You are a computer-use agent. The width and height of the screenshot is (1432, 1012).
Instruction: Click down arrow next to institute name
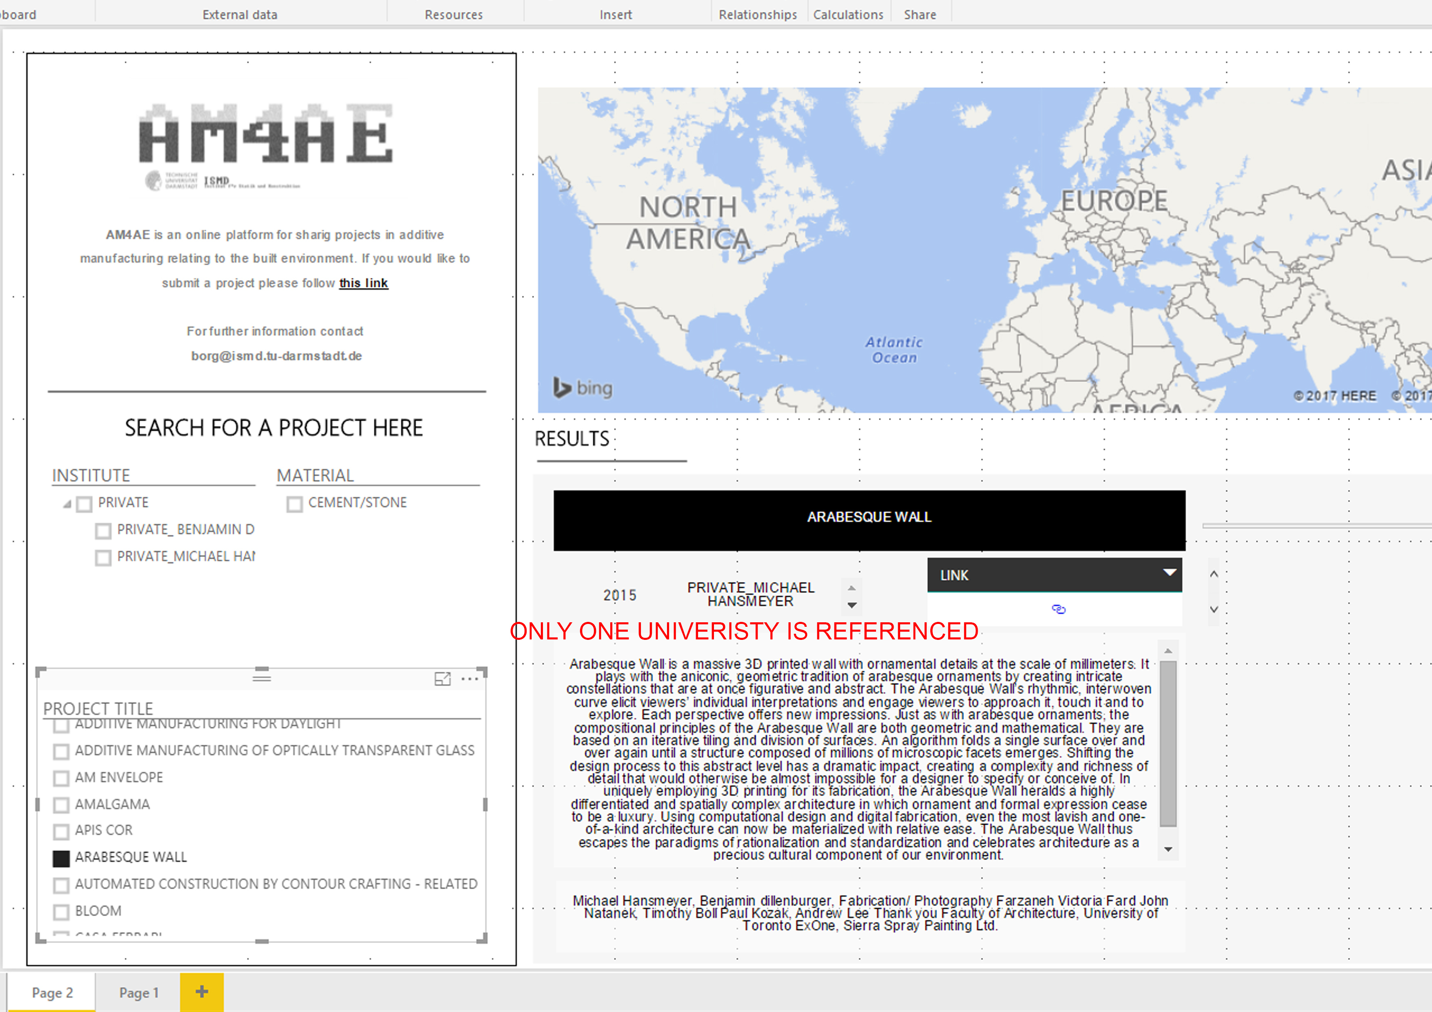pyautogui.click(x=852, y=606)
